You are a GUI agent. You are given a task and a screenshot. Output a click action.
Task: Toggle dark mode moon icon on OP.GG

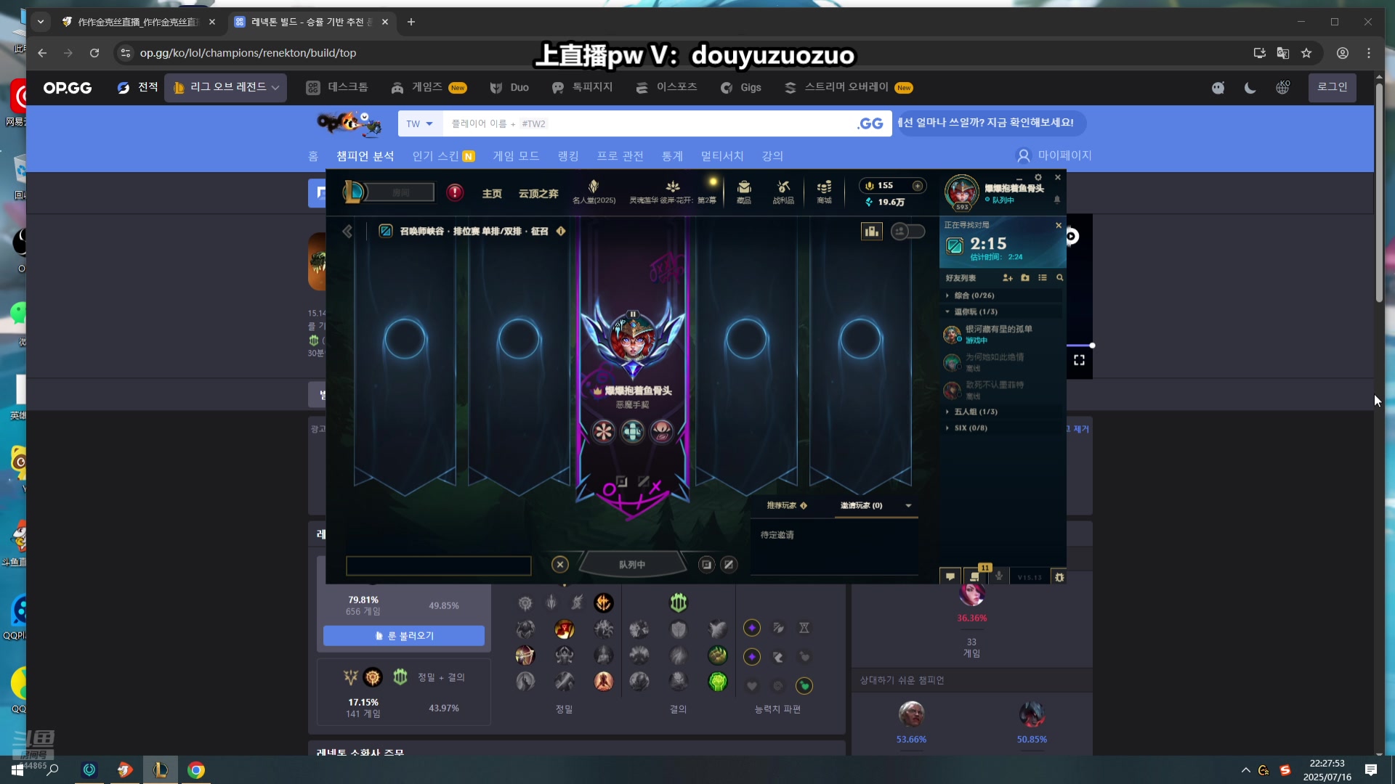pos(1250,88)
